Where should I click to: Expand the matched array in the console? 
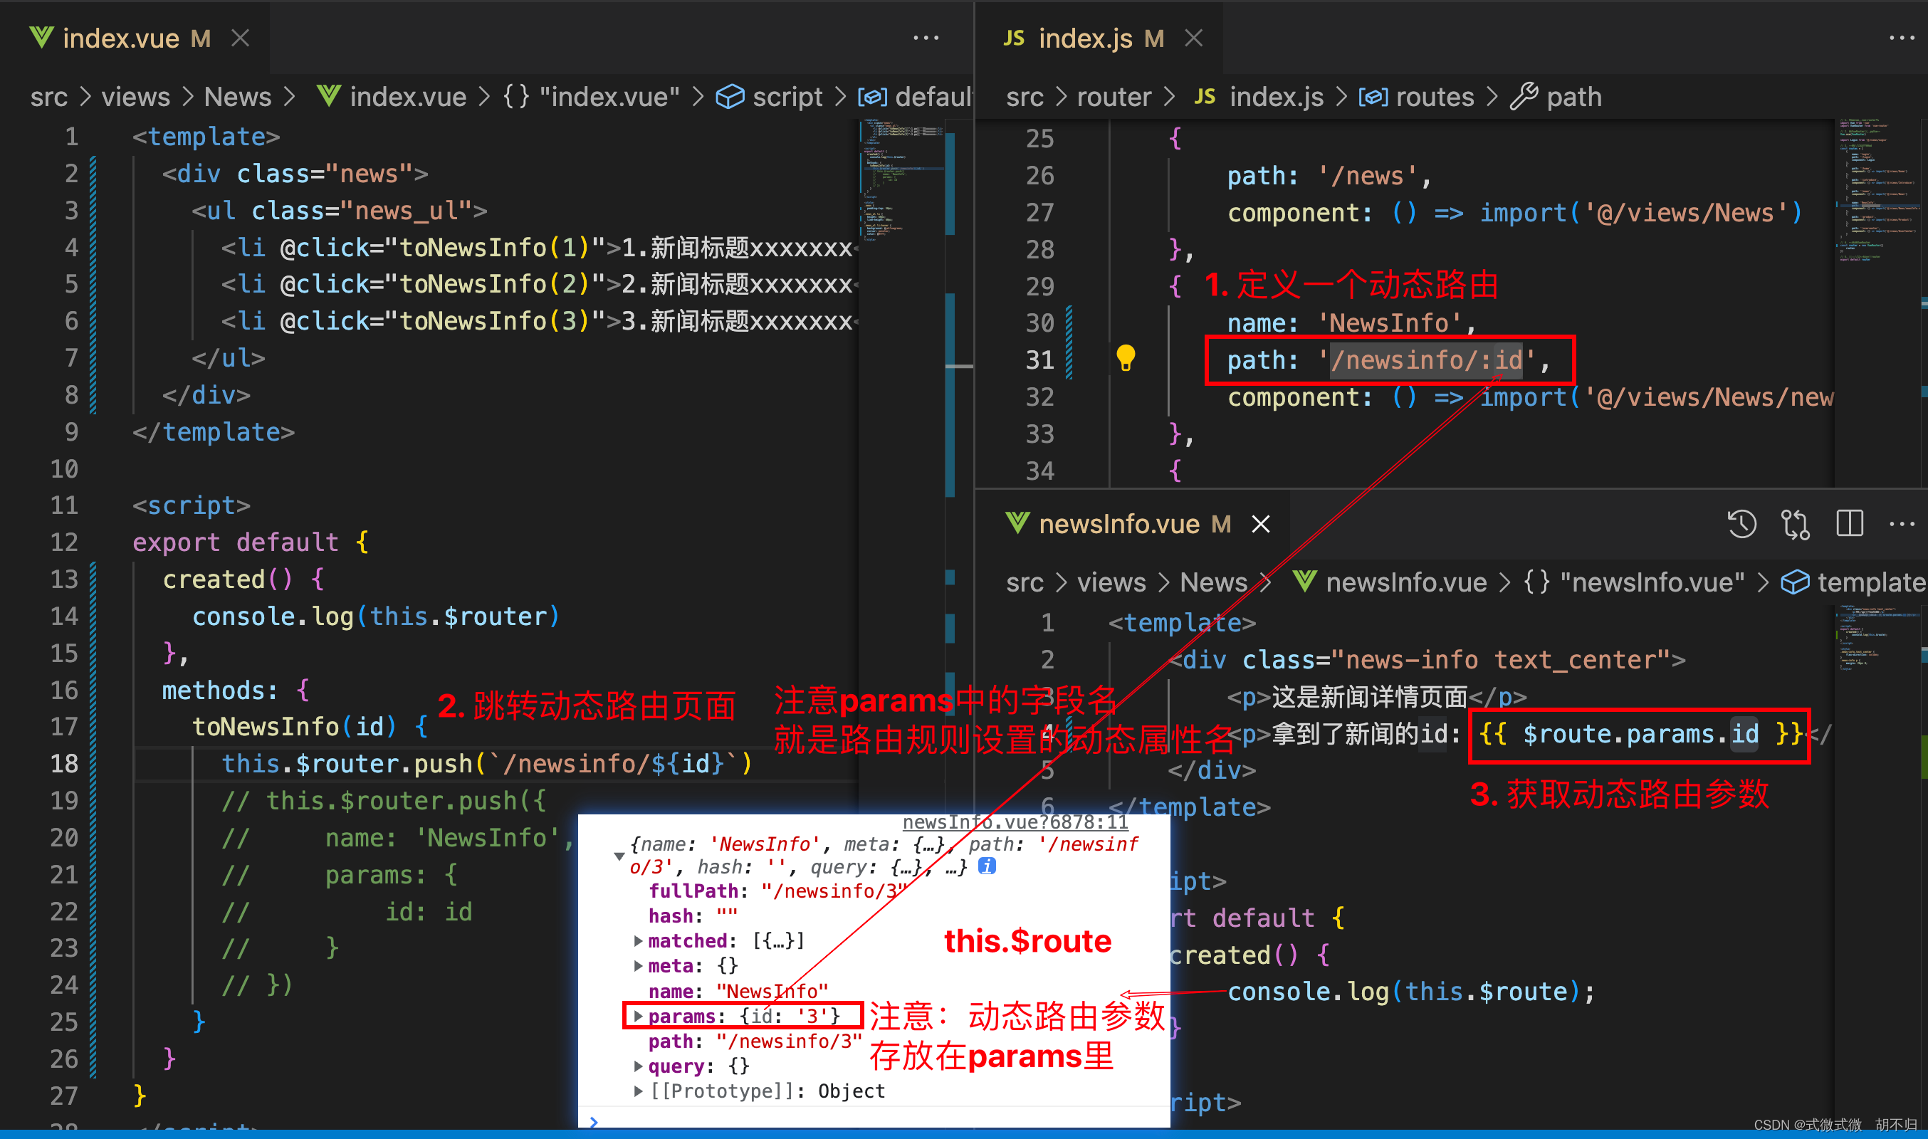pos(638,940)
